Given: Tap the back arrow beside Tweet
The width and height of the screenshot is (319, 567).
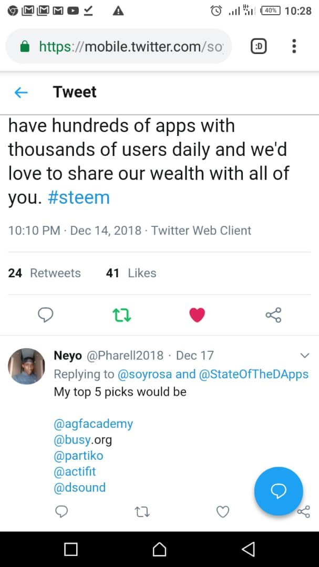Looking at the screenshot, I should click(x=21, y=93).
